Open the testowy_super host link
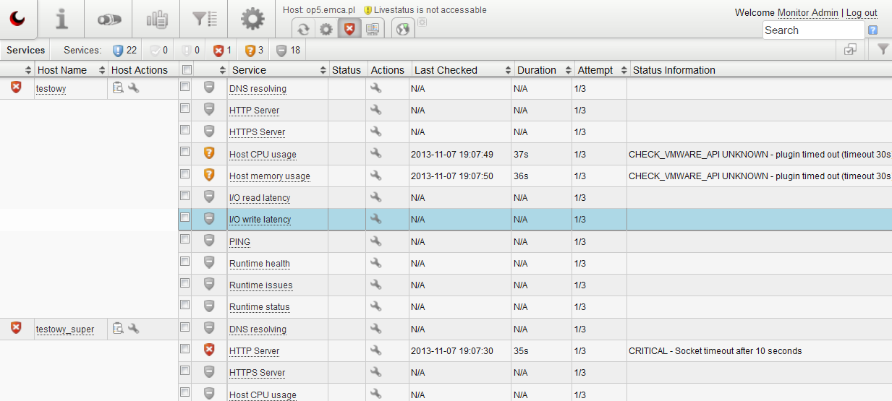This screenshot has height=401, width=892. point(65,329)
